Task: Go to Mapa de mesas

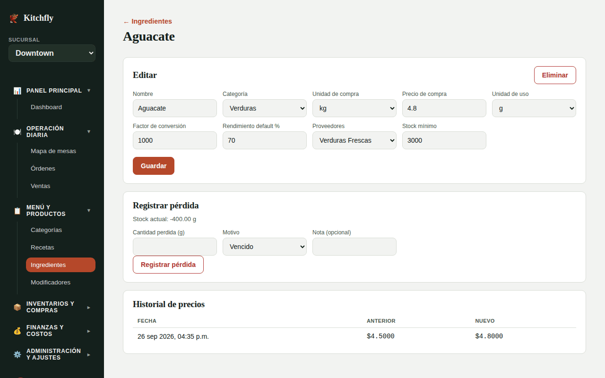Action: [x=60, y=151]
